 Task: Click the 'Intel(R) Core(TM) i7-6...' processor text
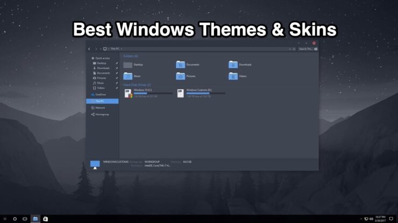158,166
